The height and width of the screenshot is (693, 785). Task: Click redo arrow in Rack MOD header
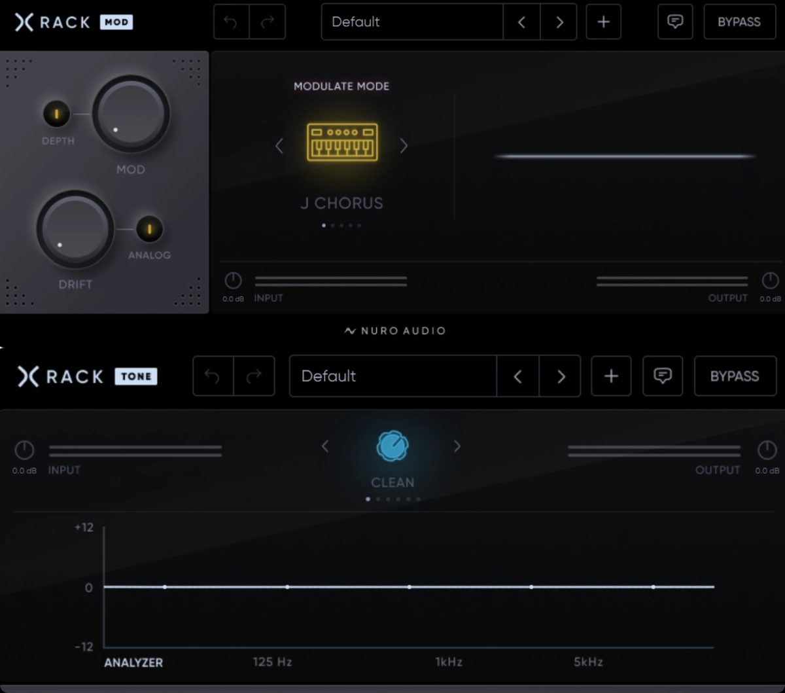[x=268, y=22]
